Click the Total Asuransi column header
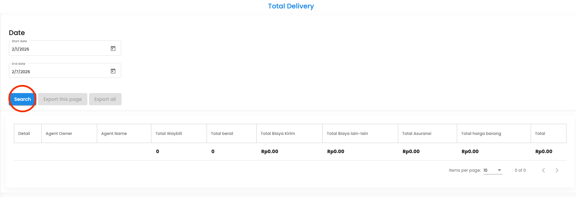The height and width of the screenshot is (197, 576). pyautogui.click(x=417, y=134)
